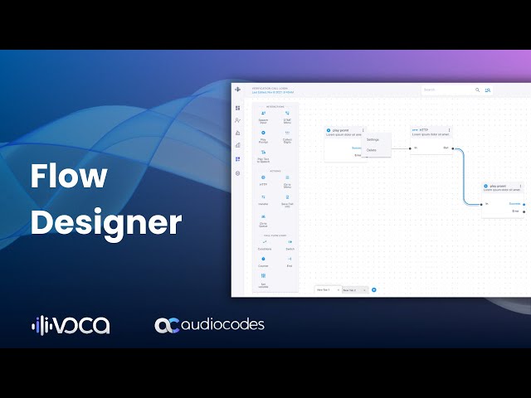Click the HTTP node title
The height and width of the screenshot is (398, 531).
pos(424,129)
